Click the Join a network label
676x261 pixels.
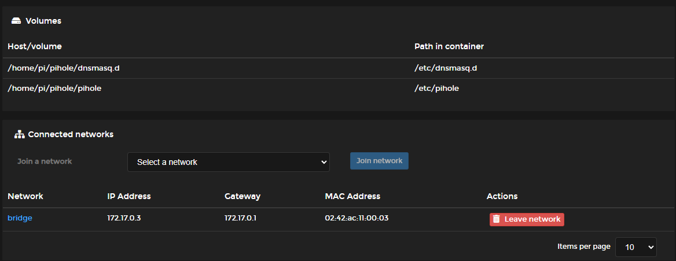(45, 161)
